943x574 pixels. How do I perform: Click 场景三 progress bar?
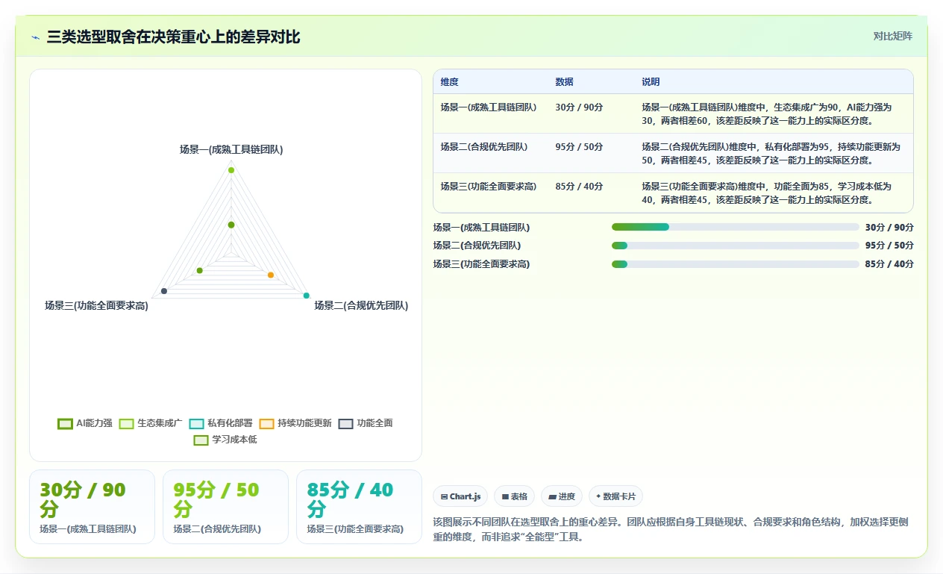736,264
